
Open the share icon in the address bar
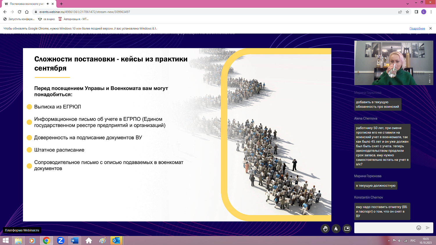click(x=400, y=12)
